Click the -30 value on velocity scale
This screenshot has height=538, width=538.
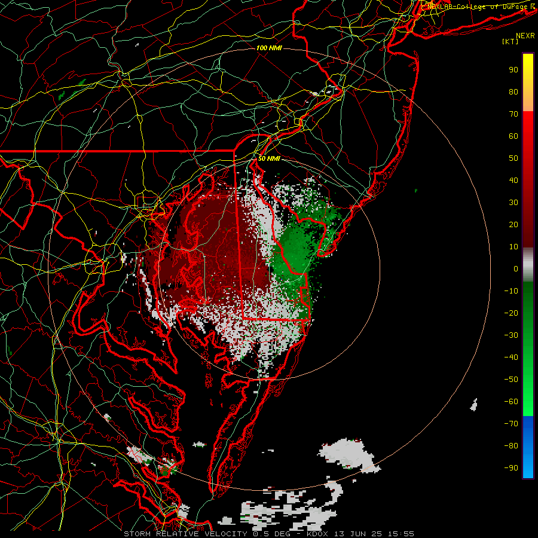click(x=511, y=335)
